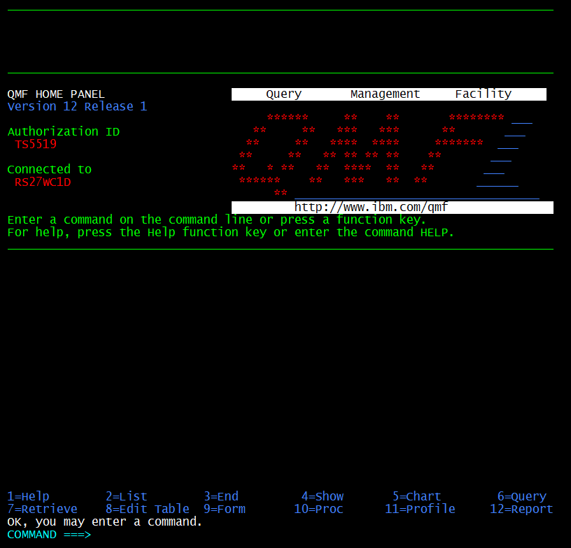Screen dimensions: 571x548
Task: Activate the 4=Show function key
Action: click(323, 496)
